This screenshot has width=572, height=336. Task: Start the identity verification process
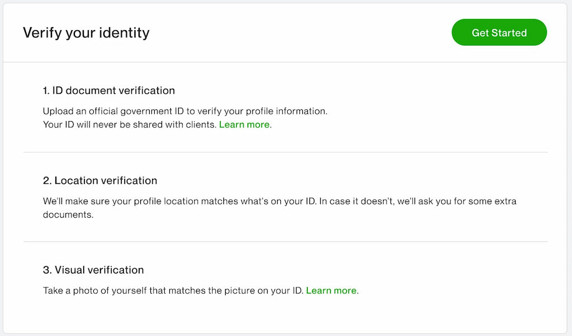[x=499, y=32]
